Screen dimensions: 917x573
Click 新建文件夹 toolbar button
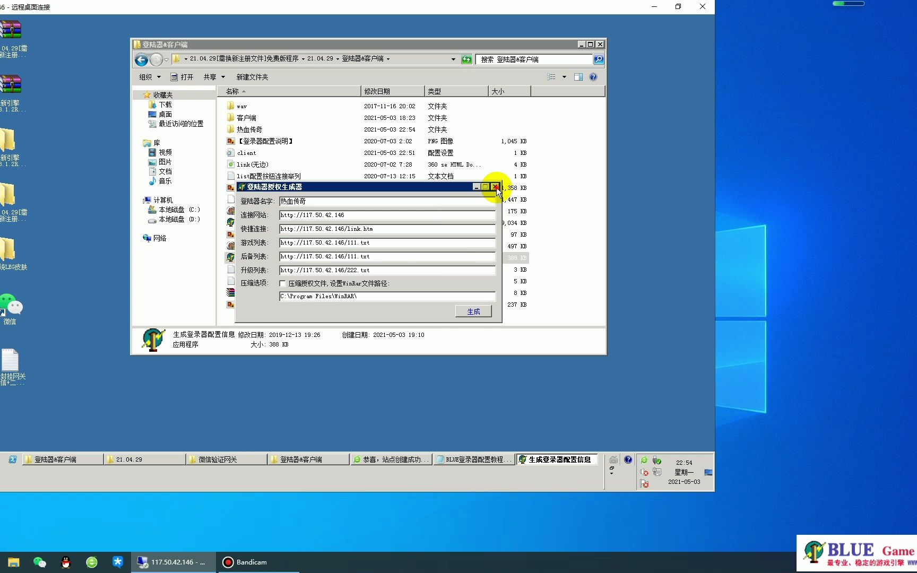[252, 77]
